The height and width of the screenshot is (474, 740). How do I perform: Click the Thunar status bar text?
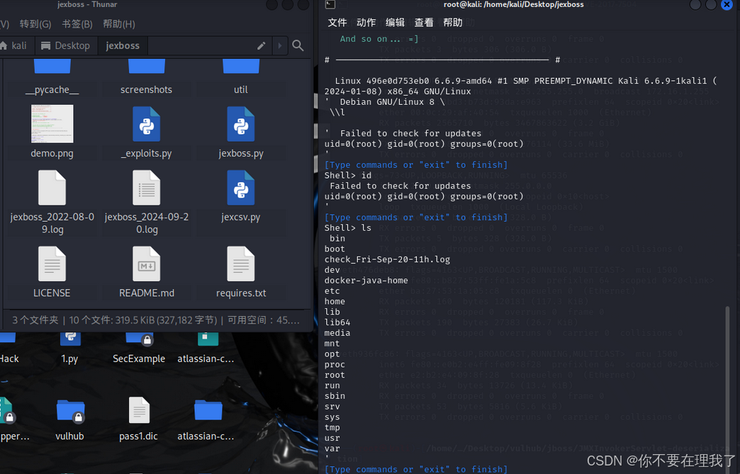coord(156,320)
